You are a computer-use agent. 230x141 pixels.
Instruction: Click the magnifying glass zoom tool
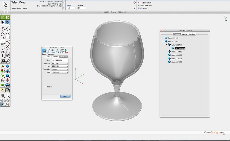coord(8,96)
